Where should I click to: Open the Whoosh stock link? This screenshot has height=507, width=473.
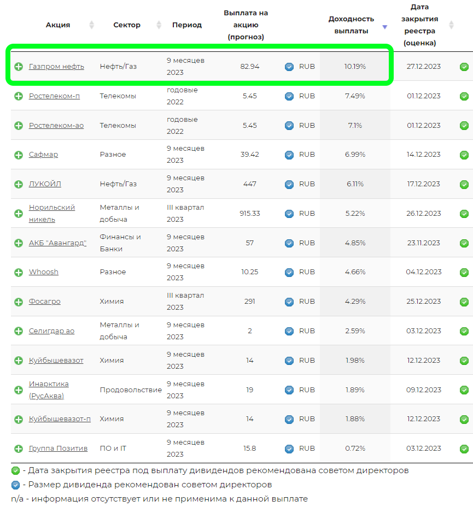coord(44,272)
